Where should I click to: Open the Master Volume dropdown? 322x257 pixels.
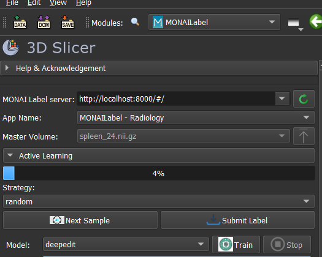[x=183, y=136]
